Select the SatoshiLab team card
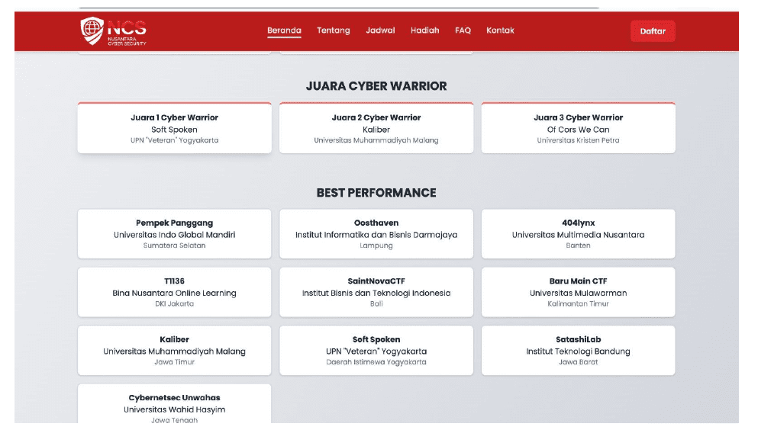The height and width of the screenshot is (430, 758). 578,351
